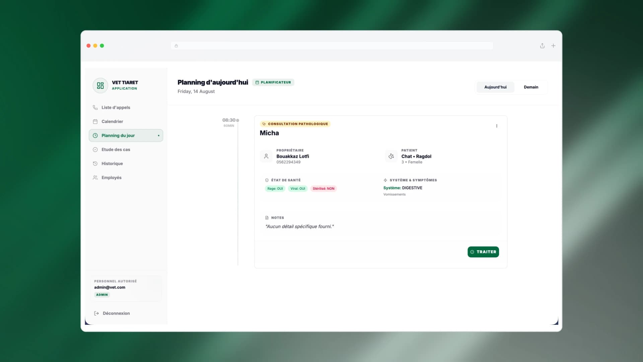
Task: Click the owner person icon by Bouakkaz Lotfi
Action: (x=266, y=156)
